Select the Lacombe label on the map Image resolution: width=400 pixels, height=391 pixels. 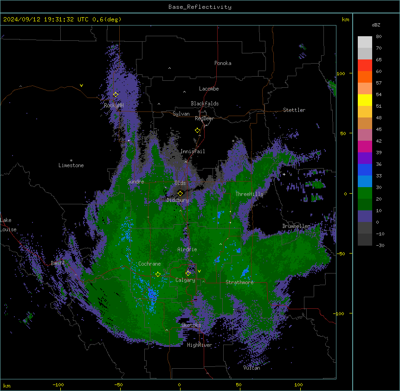pyautogui.click(x=209, y=89)
